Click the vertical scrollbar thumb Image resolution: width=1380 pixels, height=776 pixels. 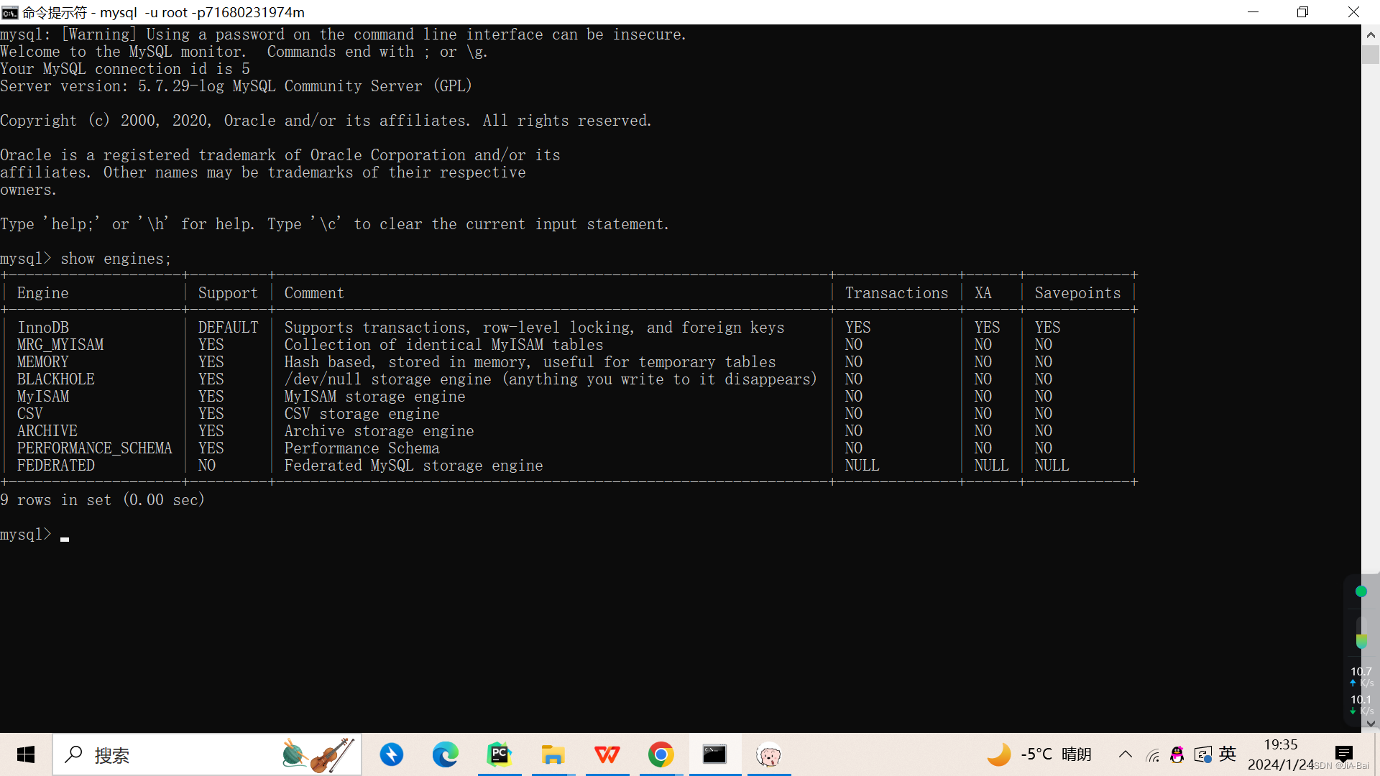[x=1371, y=55]
